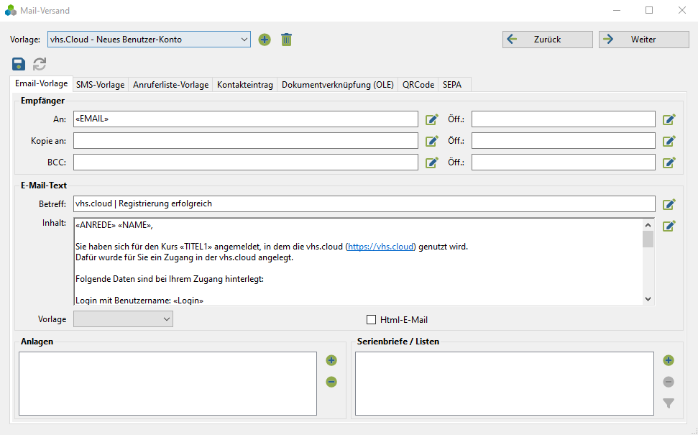Delete the template using trash can icon
Screen dimensions: 698x435
pyautogui.click(x=286, y=40)
